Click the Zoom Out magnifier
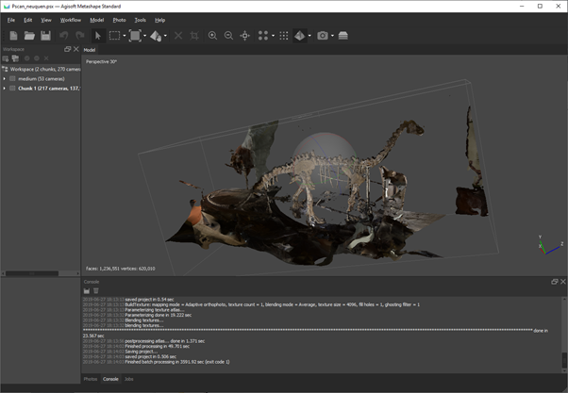The image size is (568, 393). tap(228, 36)
